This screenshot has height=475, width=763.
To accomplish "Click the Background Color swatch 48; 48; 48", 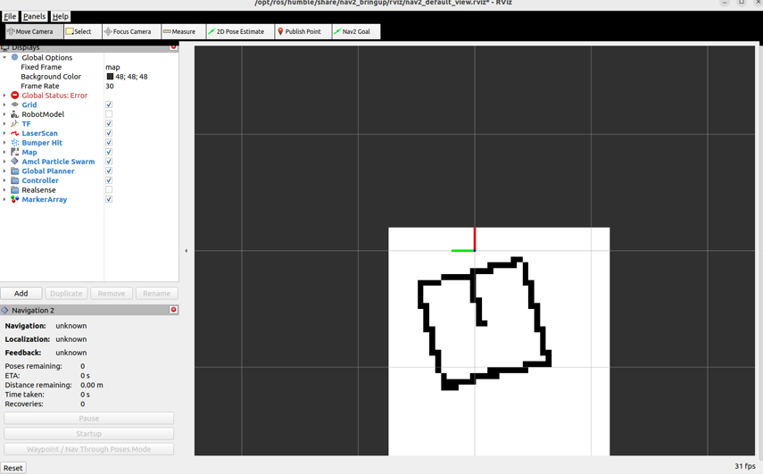I will click(x=110, y=77).
